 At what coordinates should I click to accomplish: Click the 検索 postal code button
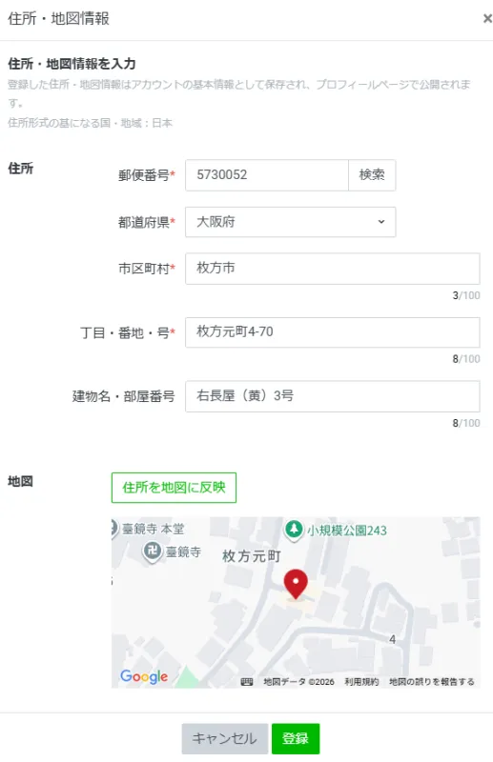coord(372,175)
